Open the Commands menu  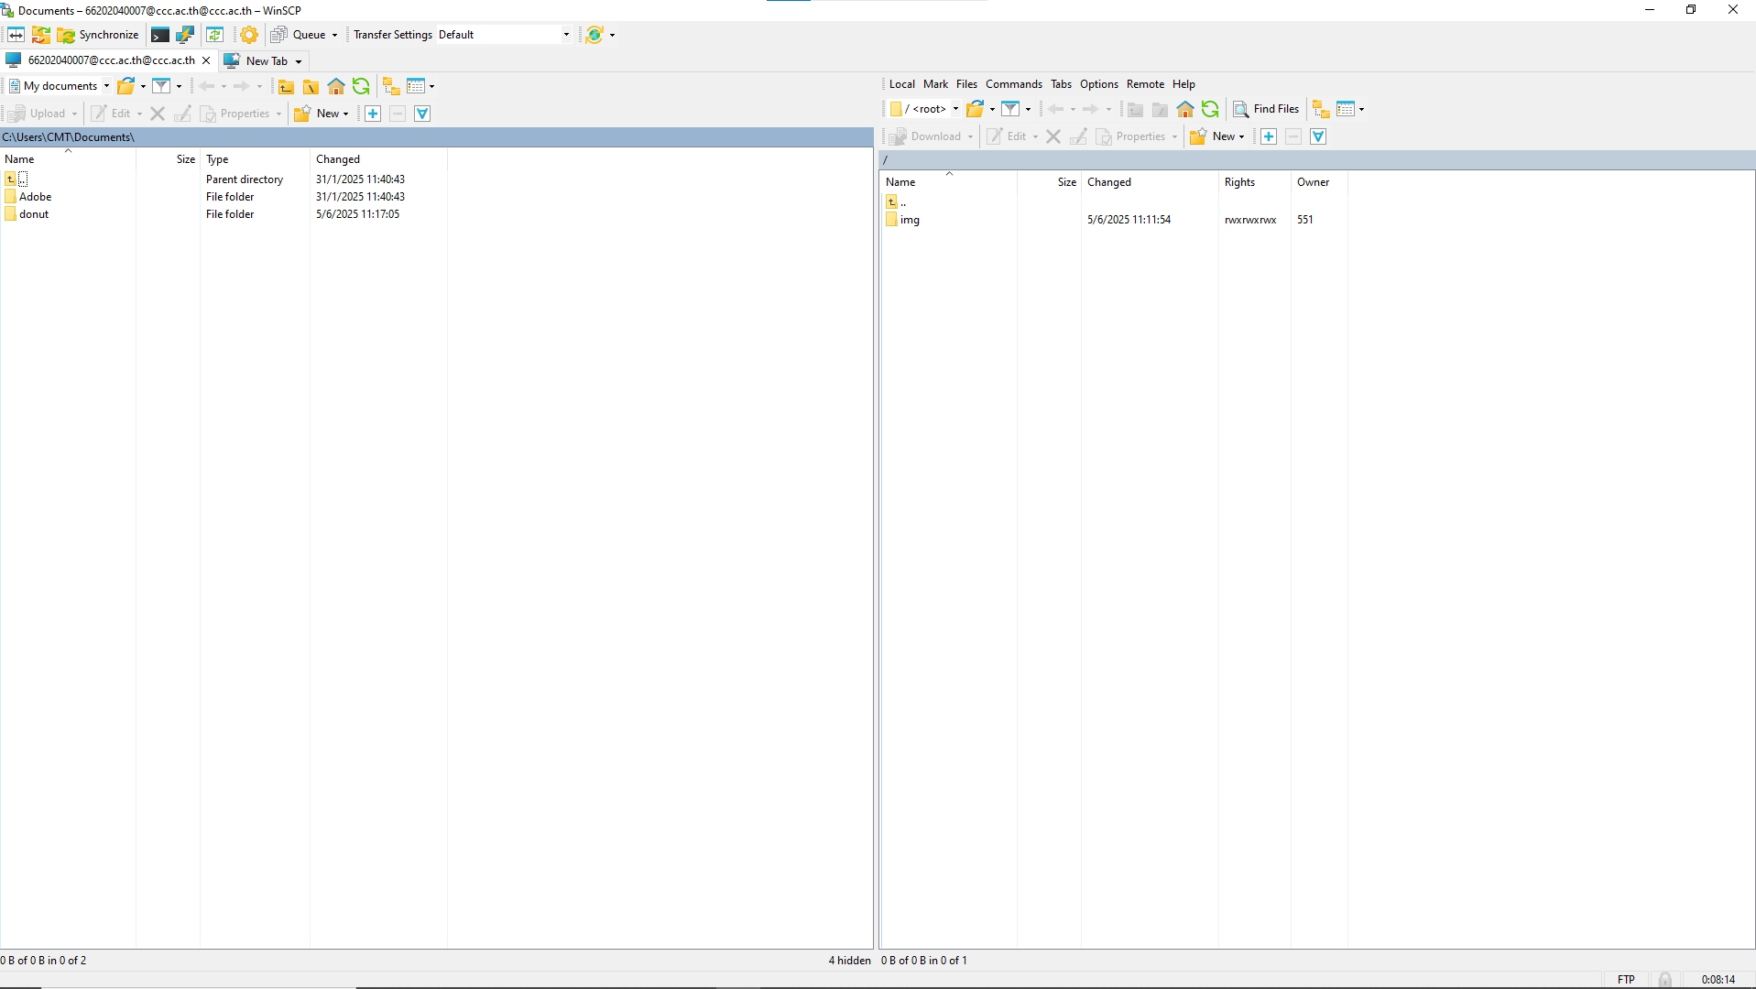1013,84
